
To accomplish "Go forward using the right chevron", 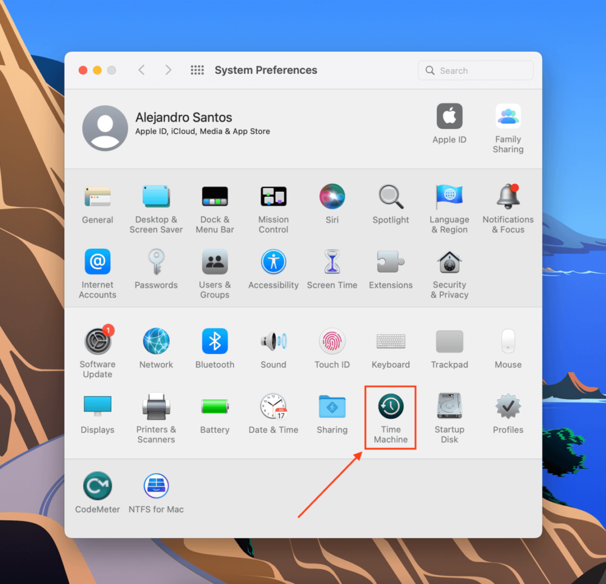I will coord(168,70).
